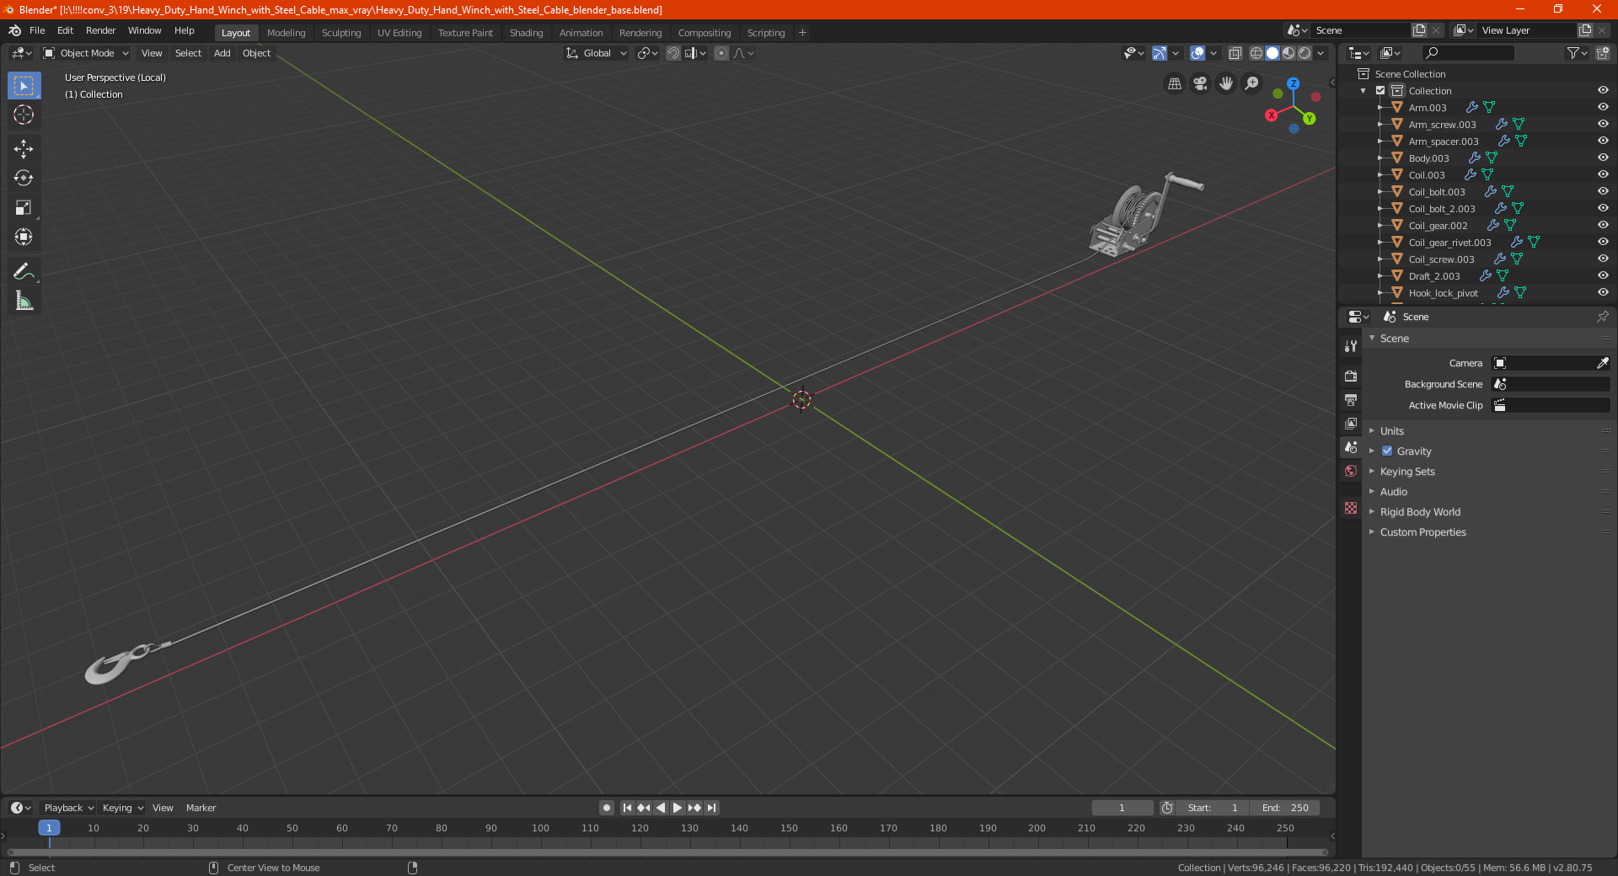This screenshot has height=876, width=1618.
Task: Toggle the camera view icon
Action: tap(1200, 83)
